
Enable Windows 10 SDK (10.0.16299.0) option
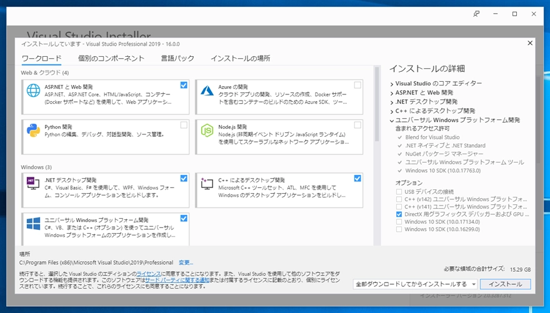(x=399, y=229)
